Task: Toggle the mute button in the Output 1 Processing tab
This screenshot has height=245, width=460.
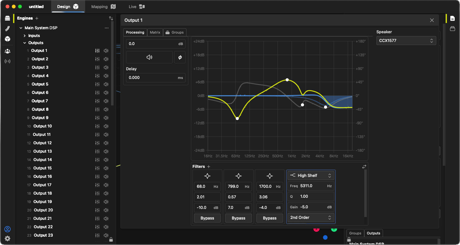Action: [149, 57]
